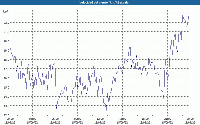200x125 pixels.
Task: Click the 06:00 time axis label
Action: (55, 119)
